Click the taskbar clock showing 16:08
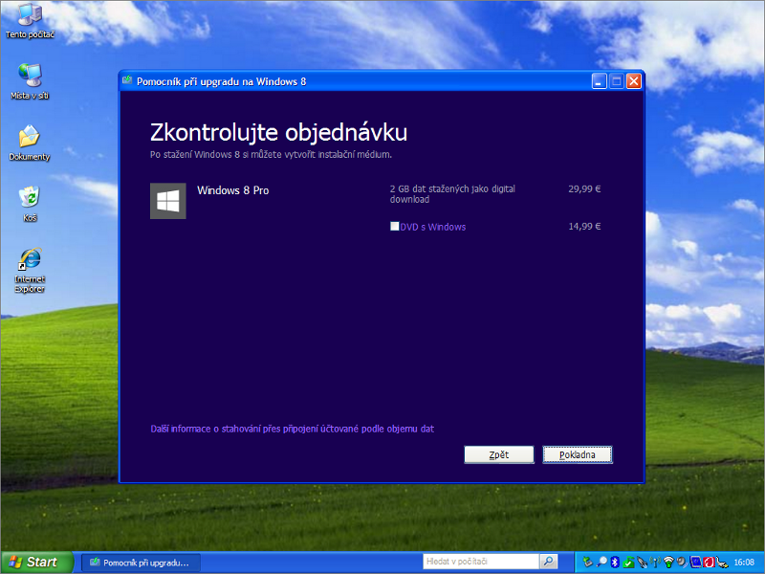This screenshot has width=765, height=574. coord(744,562)
